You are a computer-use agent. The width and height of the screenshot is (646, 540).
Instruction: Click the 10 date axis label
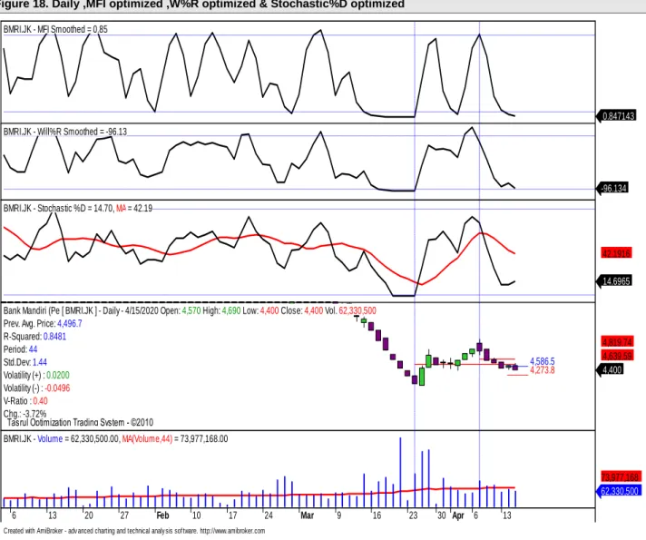(x=197, y=515)
